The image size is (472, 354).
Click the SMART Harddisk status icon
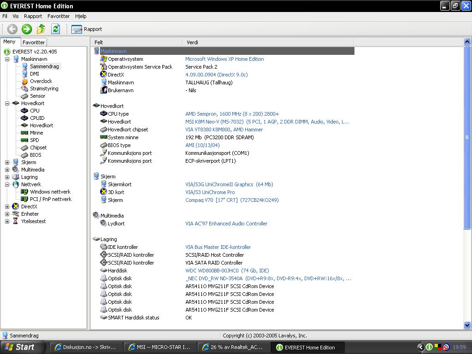(104, 317)
